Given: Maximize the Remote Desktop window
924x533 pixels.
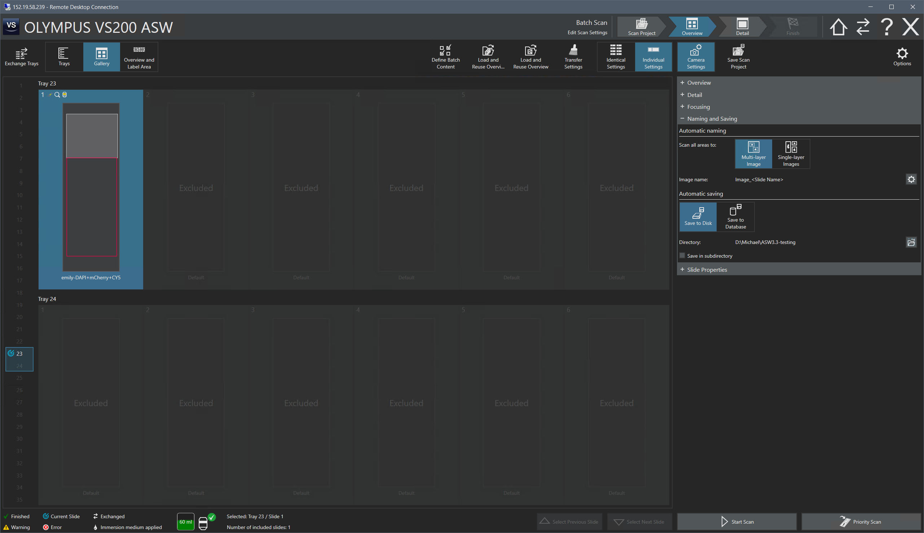Looking at the screenshot, I should click(x=892, y=7).
